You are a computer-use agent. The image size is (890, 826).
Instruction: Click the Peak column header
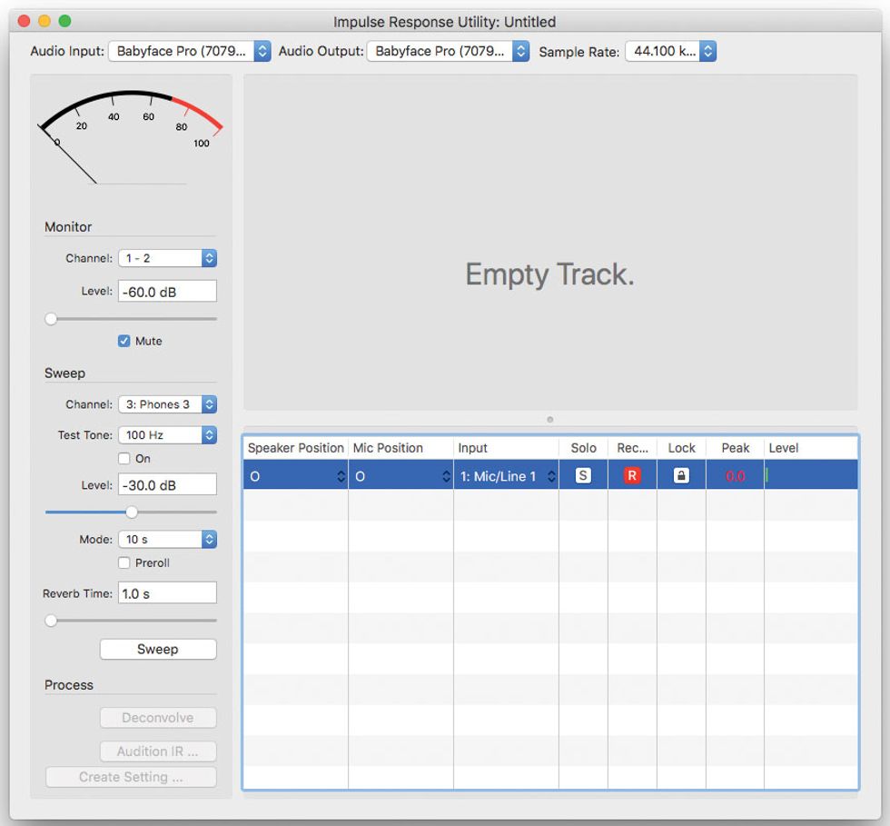click(x=736, y=448)
